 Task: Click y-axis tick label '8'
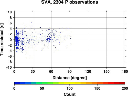pos(10,18)
